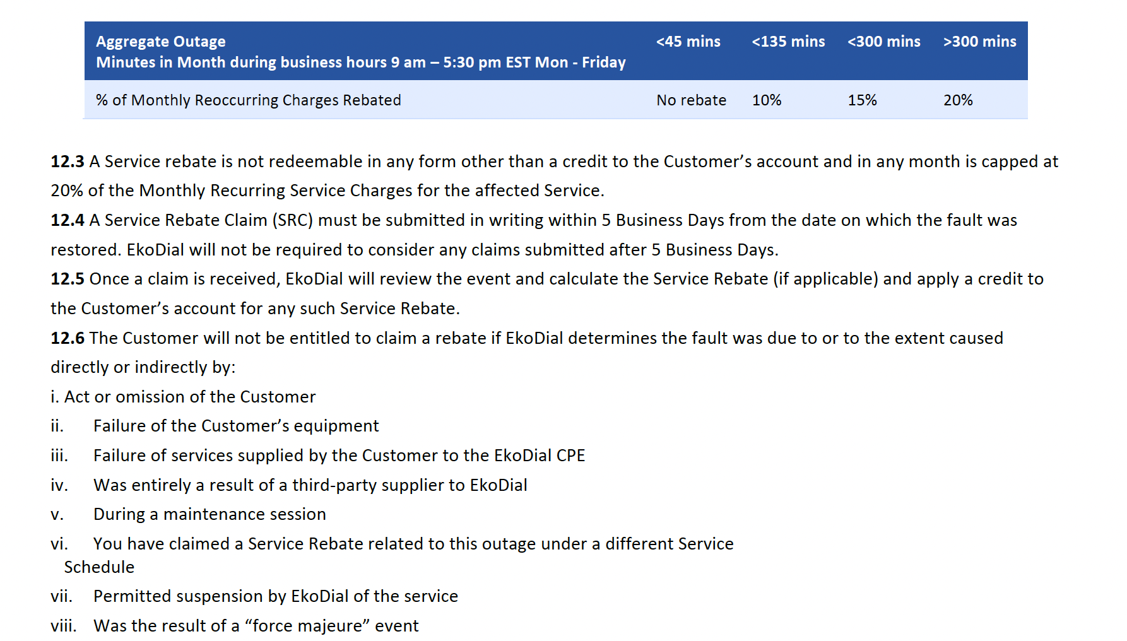The image size is (1127, 641).
Task: Click the 20% rebate cell in table
Action: click(x=958, y=100)
